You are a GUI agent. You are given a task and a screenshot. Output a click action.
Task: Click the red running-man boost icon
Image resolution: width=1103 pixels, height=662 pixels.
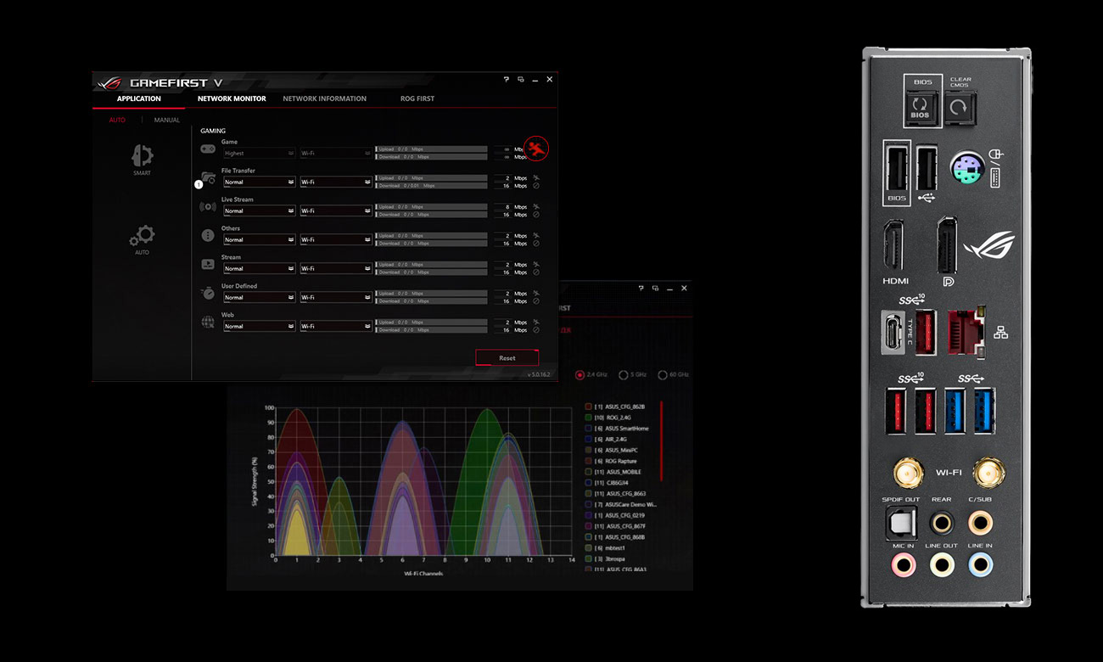pos(536,149)
